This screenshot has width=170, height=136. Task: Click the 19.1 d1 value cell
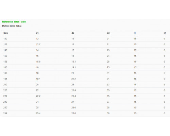point(38,79)
